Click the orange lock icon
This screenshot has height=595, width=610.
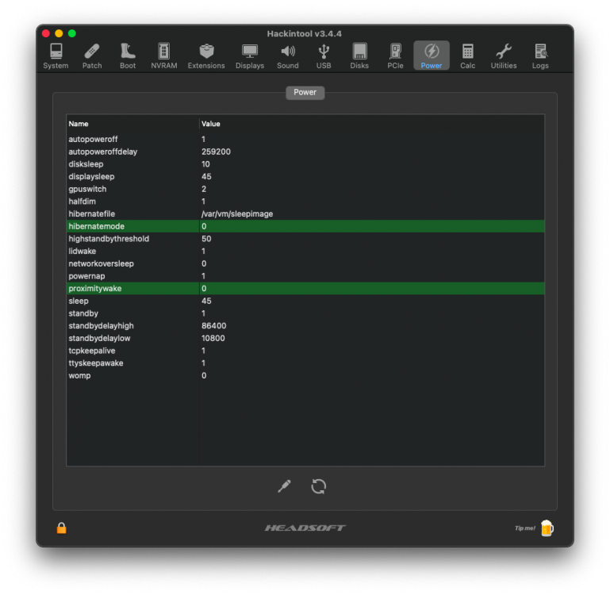tap(61, 528)
